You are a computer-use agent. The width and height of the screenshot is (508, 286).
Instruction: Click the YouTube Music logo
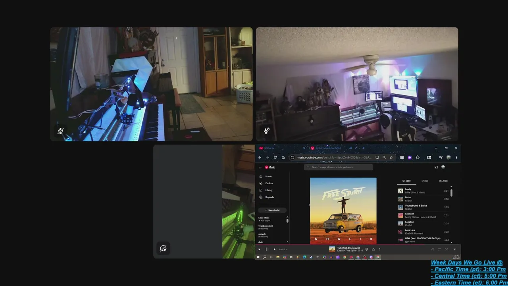coord(270,167)
